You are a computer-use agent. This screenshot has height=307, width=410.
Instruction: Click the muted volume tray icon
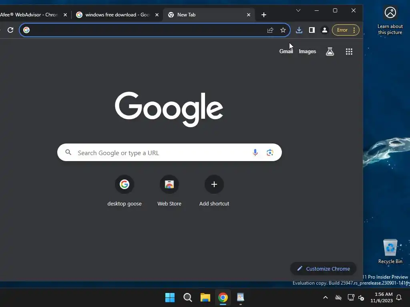pyautogui.click(x=361, y=297)
